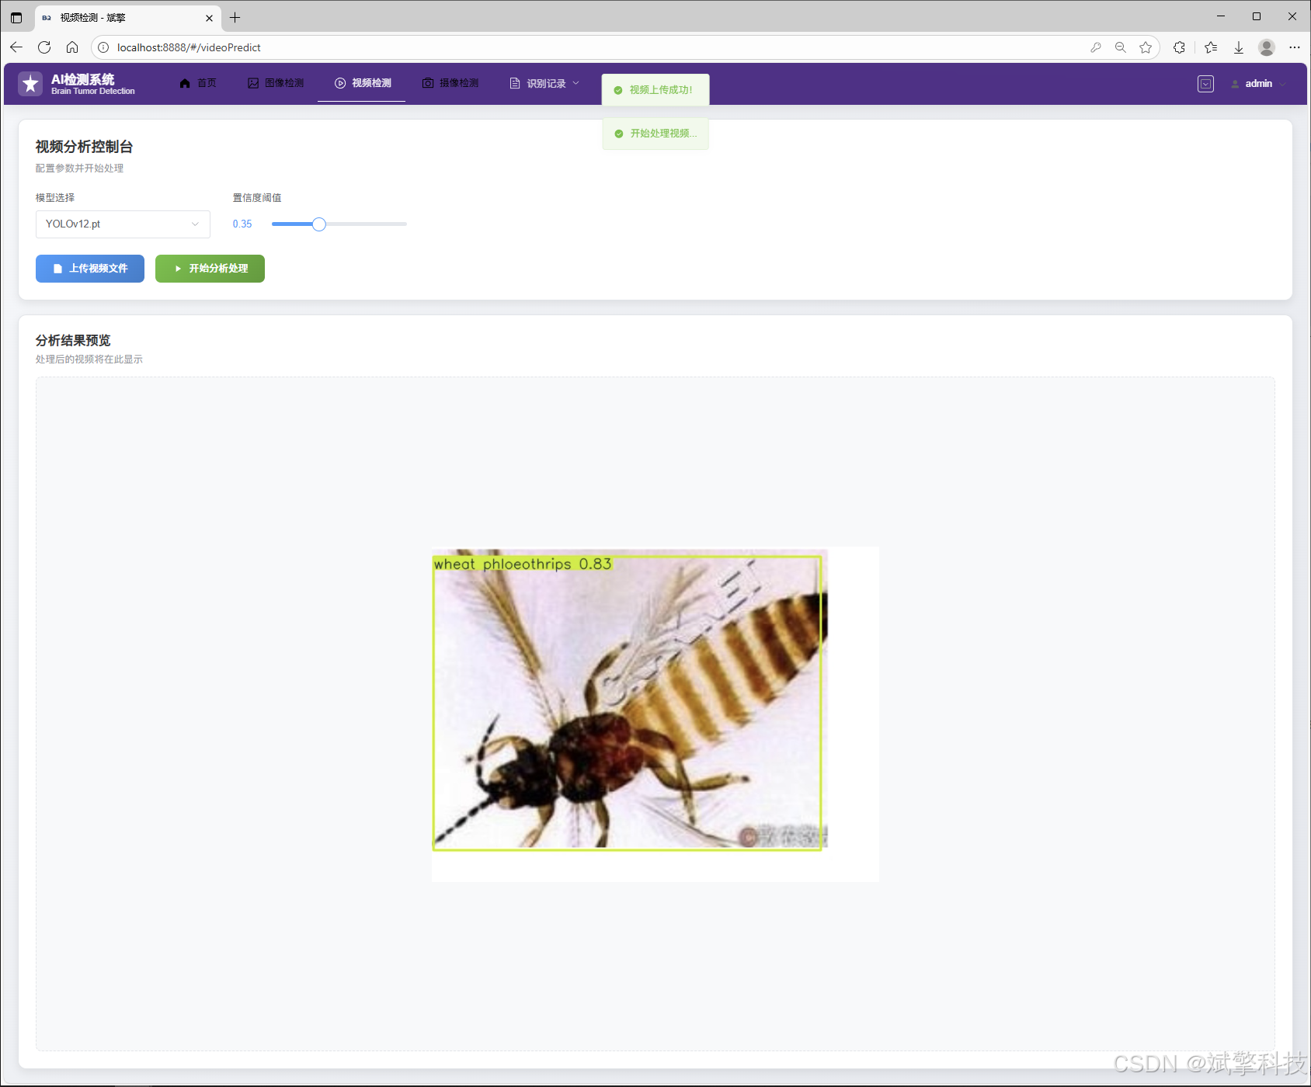Image resolution: width=1311 pixels, height=1087 pixels.
Task: Open browser extensions puzzle icon
Action: (1179, 47)
